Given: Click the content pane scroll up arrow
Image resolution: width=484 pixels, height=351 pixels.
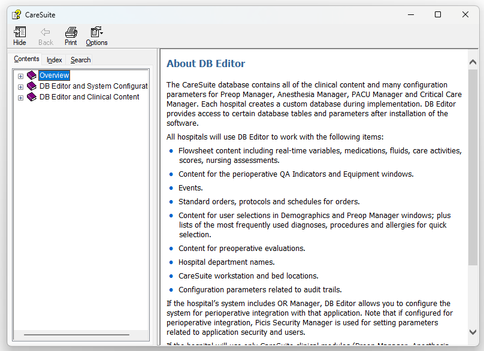Looking at the screenshot, I should [473, 62].
